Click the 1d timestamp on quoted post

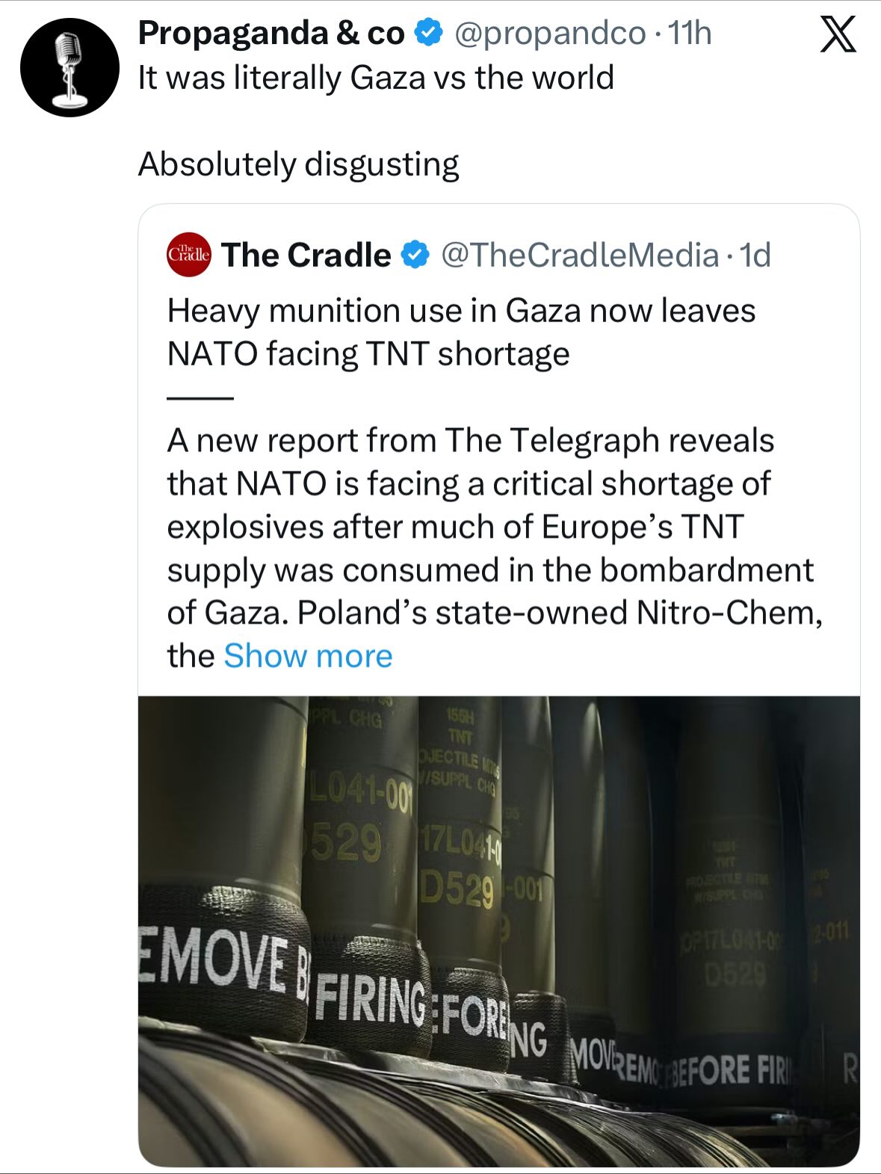pyautogui.click(x=755, y=256)
